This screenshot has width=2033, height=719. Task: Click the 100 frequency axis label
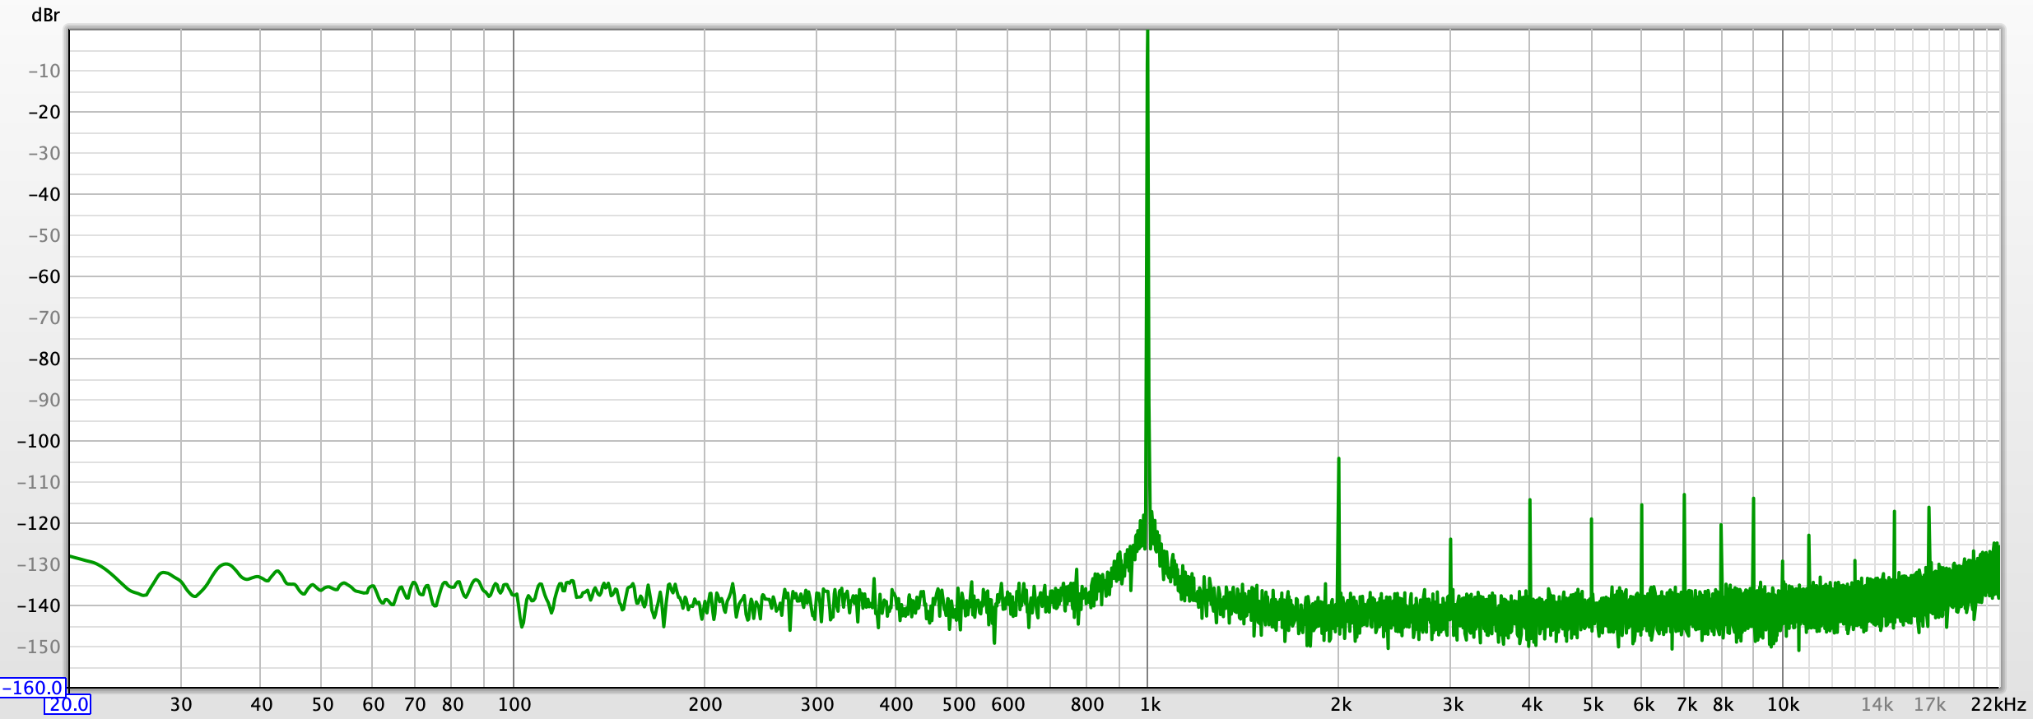(514, 705)
